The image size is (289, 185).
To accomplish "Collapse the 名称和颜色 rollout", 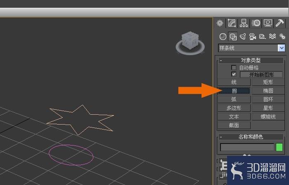I will 251,137.
